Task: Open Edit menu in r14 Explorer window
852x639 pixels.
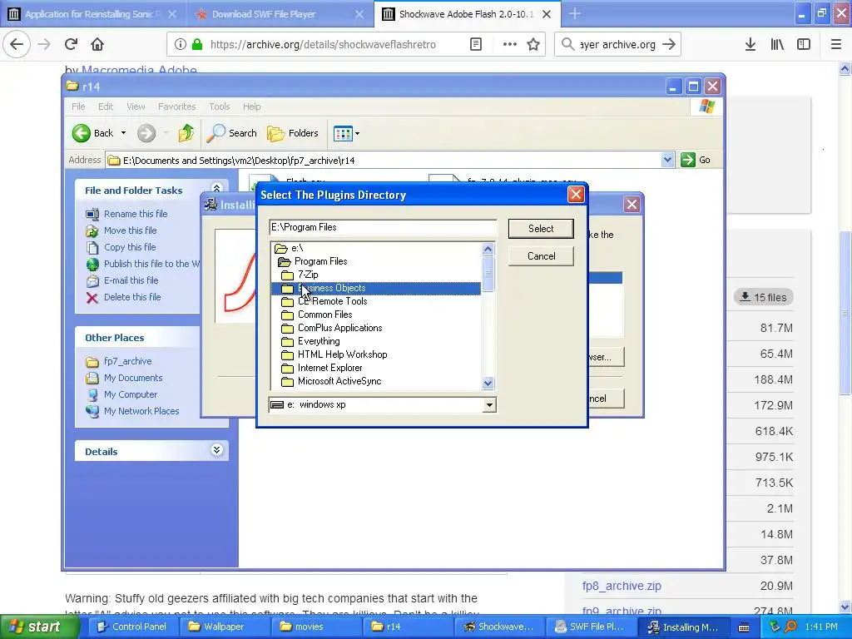Action: [106, 106]
